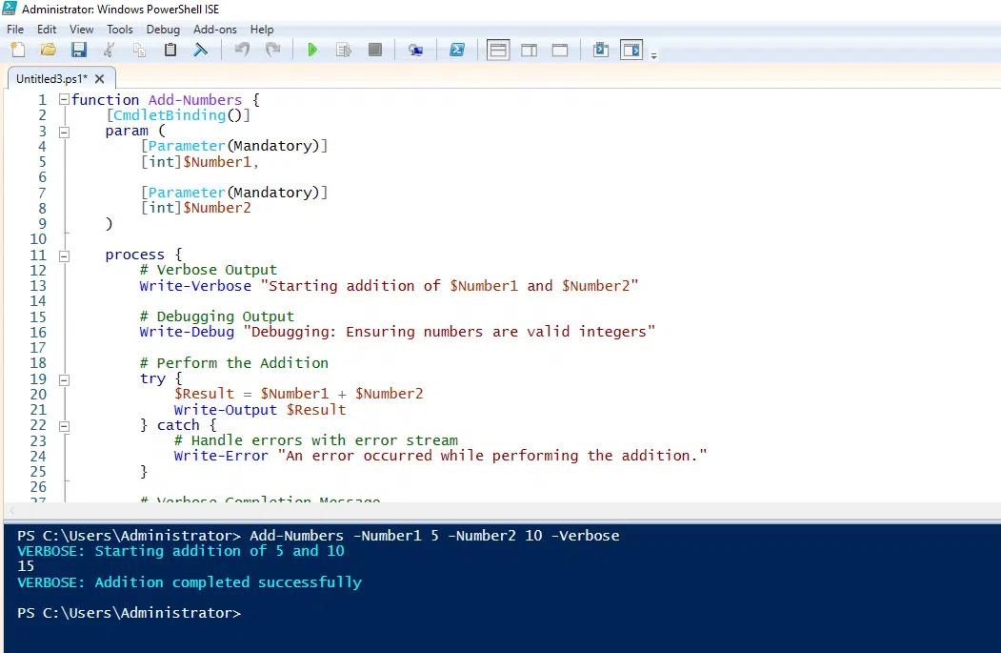Image resolution: width=1001 pixels, height=653 pixels.
Task: Open new remote PowerShell tab icon
Action: coord(415,50)
